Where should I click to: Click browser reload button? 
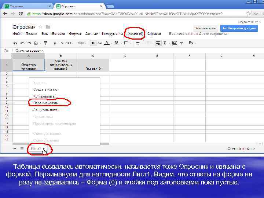tap(21, 14)
